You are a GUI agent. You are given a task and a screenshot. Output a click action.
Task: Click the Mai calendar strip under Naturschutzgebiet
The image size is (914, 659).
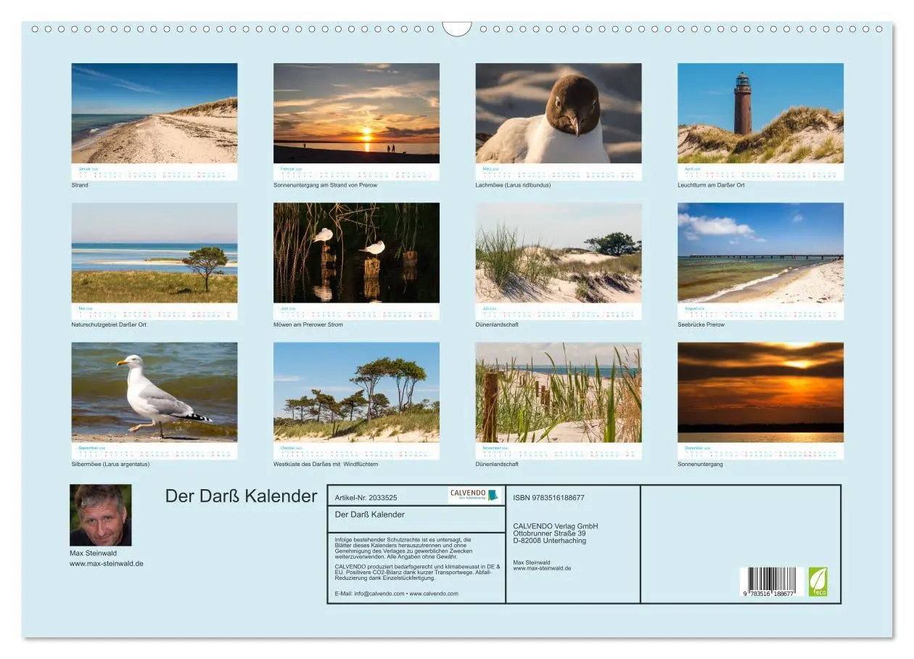pos(155,310)
